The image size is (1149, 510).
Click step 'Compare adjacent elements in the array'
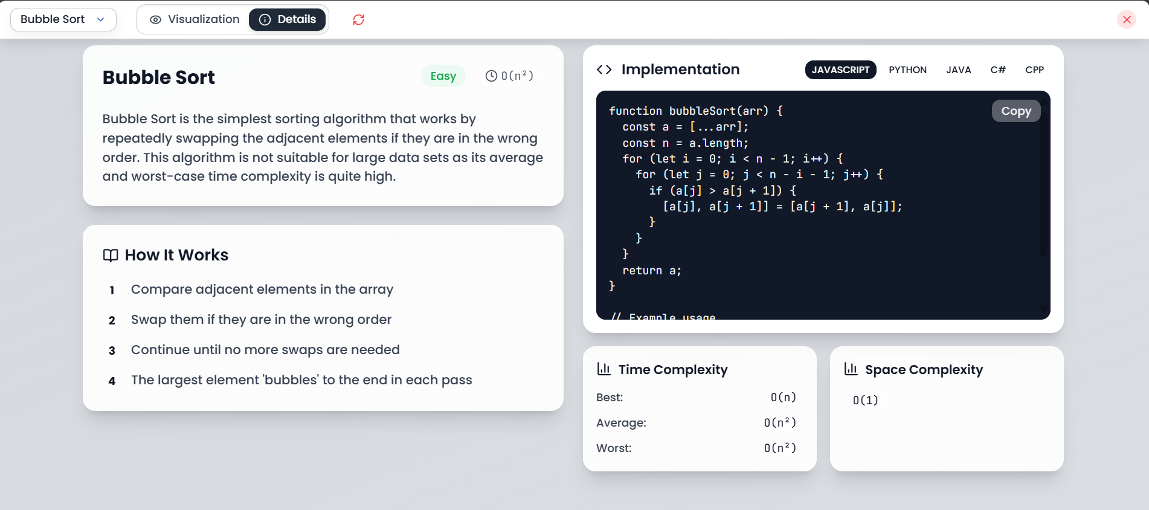[262, 289]
